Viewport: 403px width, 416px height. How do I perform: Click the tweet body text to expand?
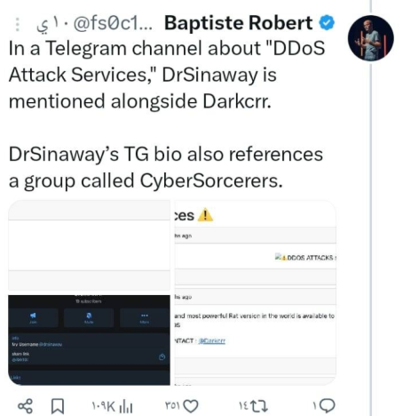(167, 115)
